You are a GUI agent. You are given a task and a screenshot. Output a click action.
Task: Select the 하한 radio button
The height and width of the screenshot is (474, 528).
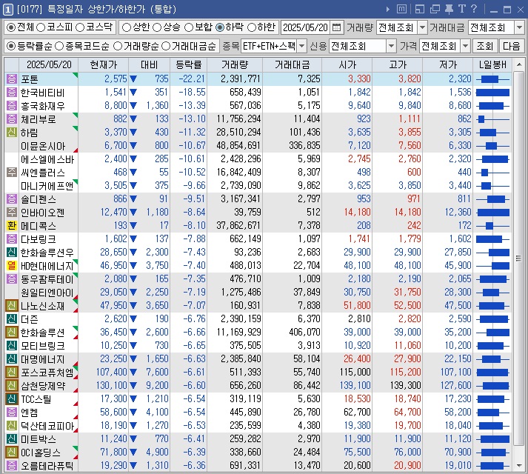(x=252, y=27)
